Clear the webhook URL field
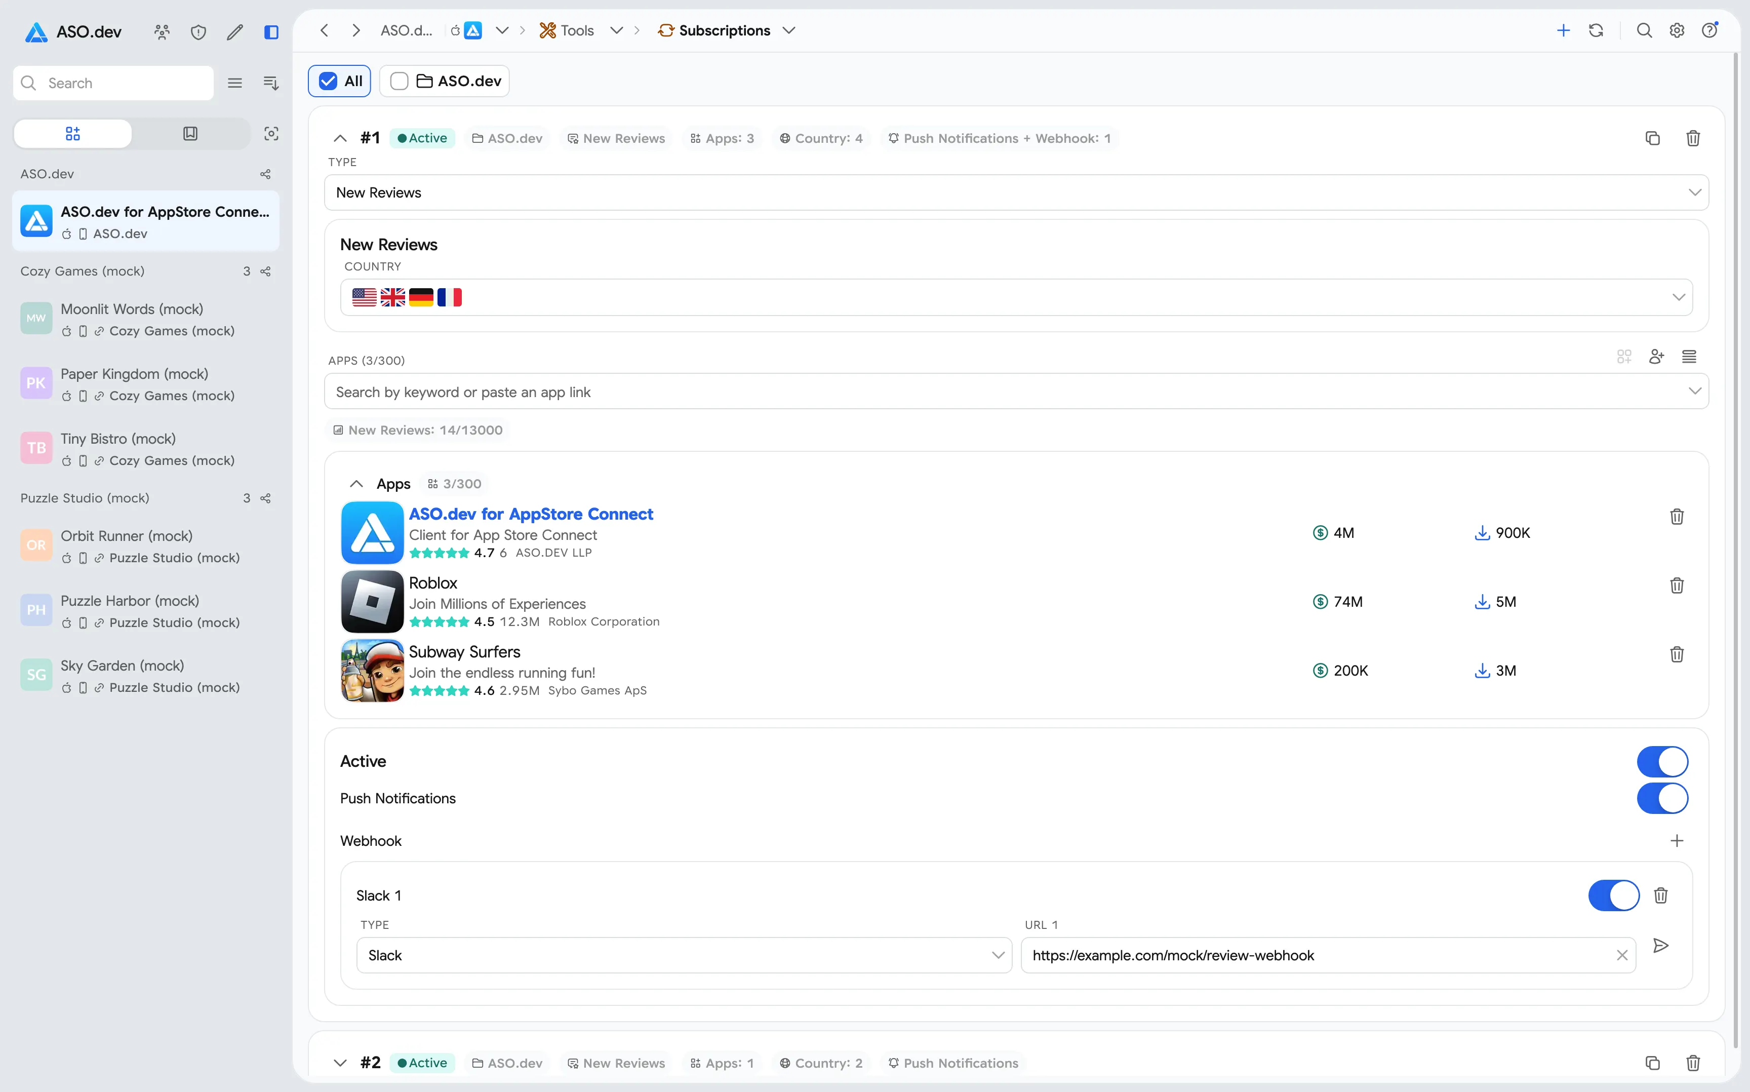This screenshot has height=1092, width=1750. (x=1621, y=955)
